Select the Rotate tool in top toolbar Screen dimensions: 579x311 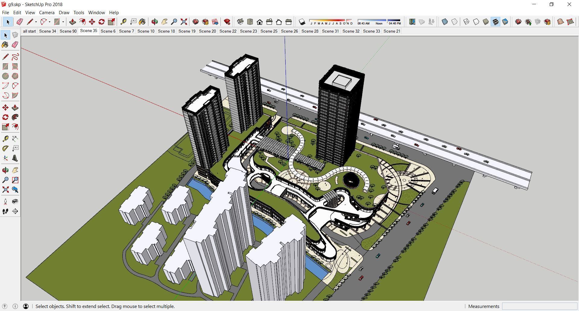point(102,22)
